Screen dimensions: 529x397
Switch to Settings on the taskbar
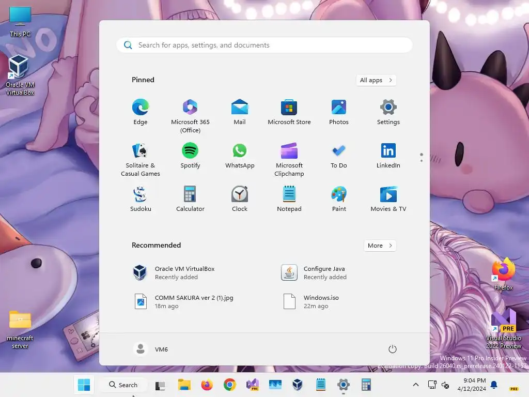[343, 385]
